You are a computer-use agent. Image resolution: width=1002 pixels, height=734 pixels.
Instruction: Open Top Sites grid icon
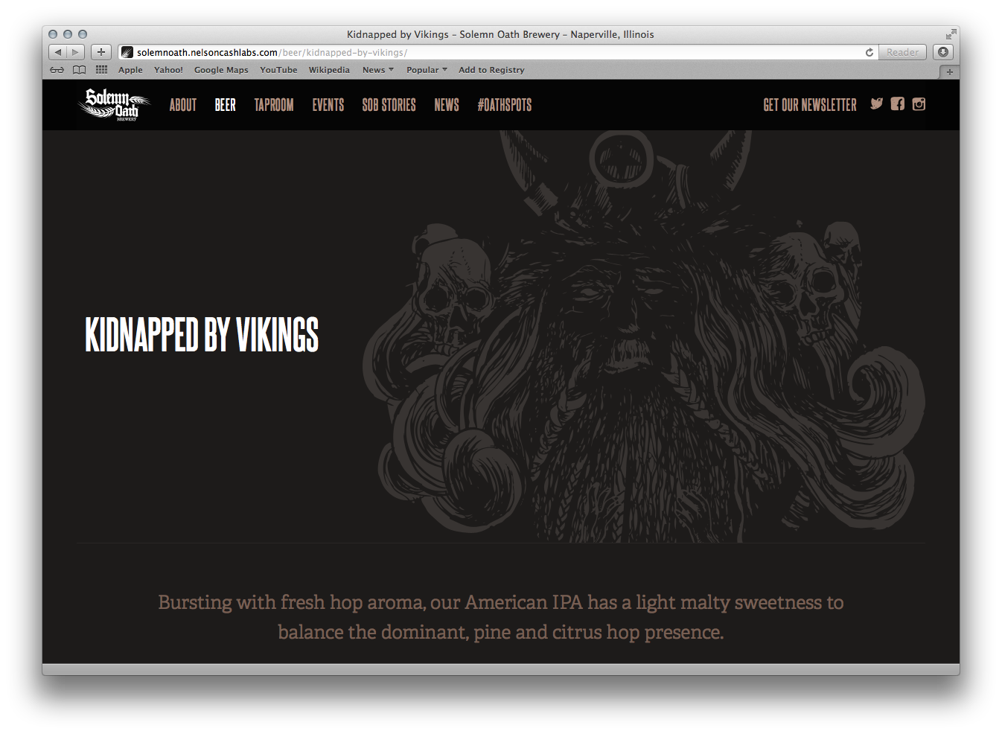point(102,70)
